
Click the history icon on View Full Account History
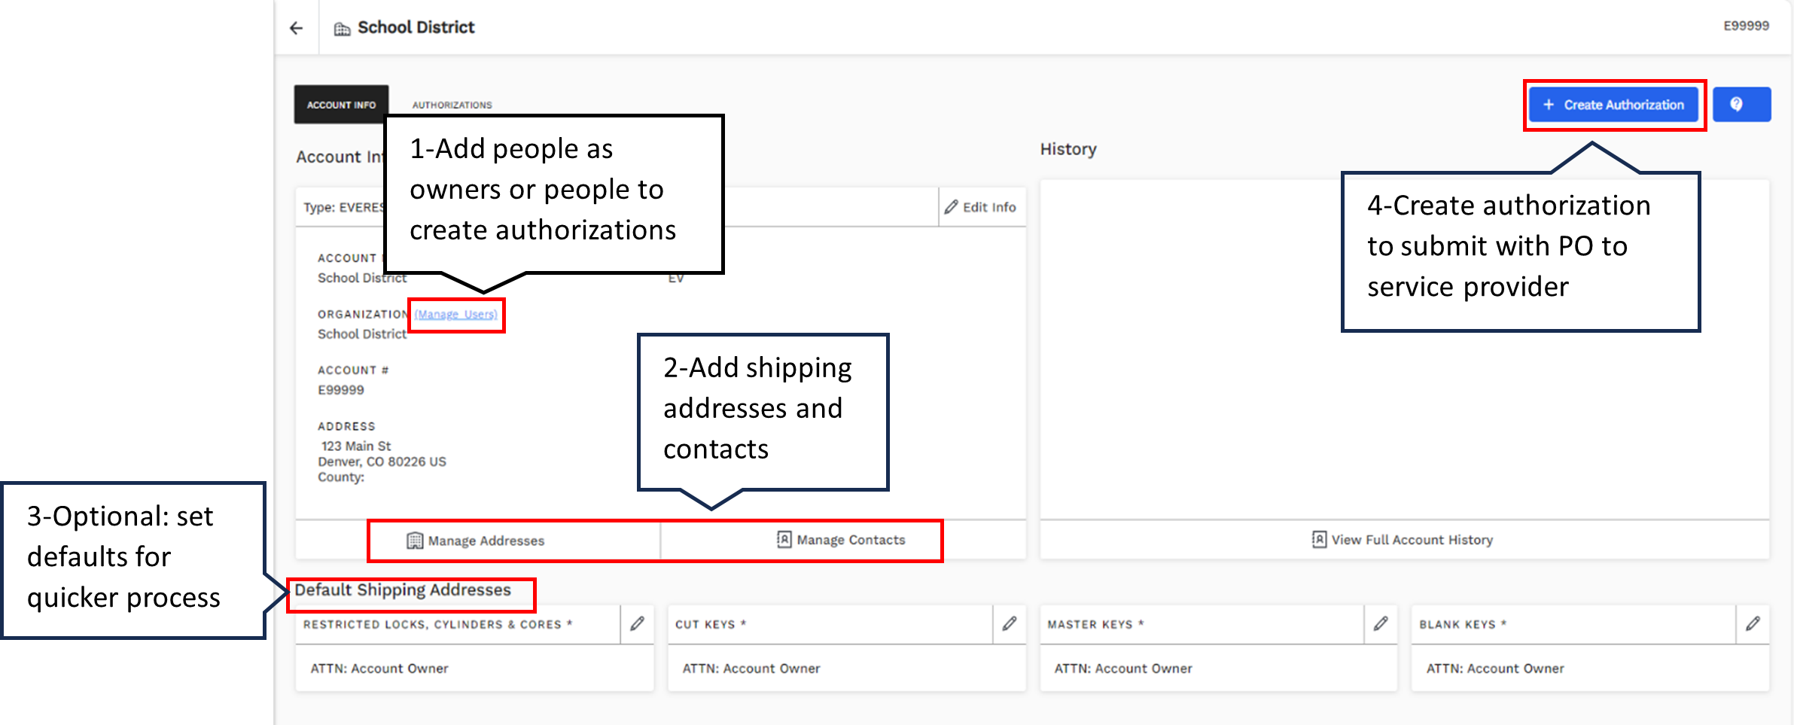point(1318,539)
